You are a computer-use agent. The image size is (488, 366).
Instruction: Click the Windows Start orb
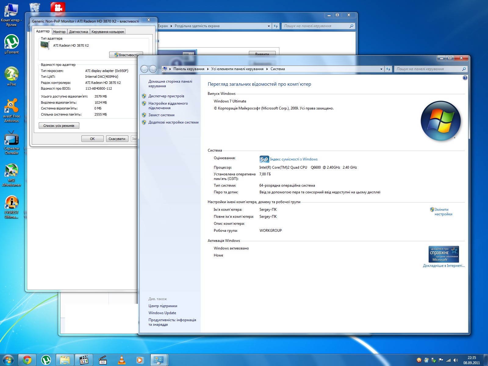tap(8, 360)
